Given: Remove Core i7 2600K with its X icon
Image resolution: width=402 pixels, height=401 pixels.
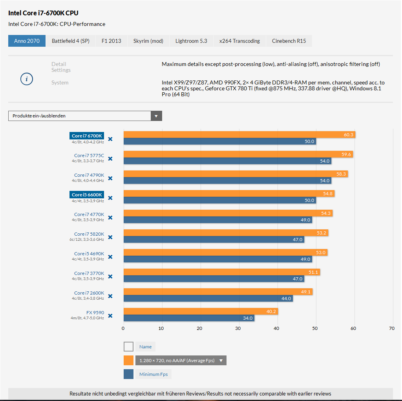Looking at the screenshot, I should [x=110, y=296].
